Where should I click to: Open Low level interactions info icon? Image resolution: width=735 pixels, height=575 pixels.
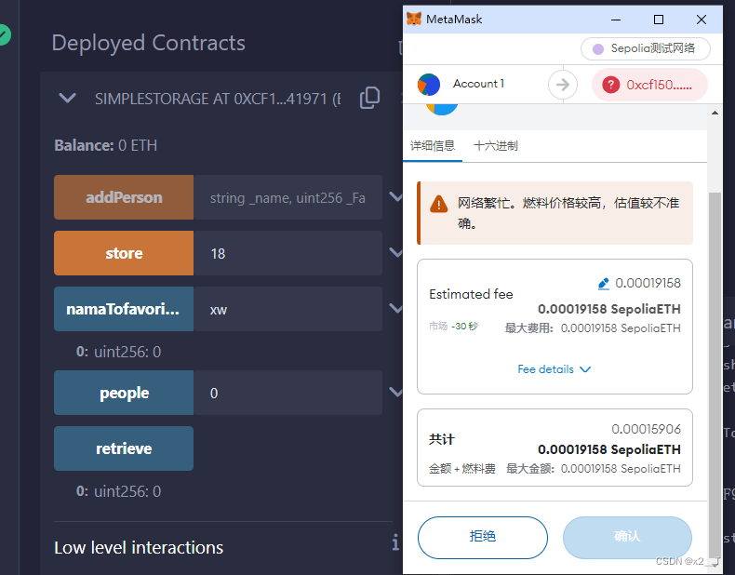395,542
